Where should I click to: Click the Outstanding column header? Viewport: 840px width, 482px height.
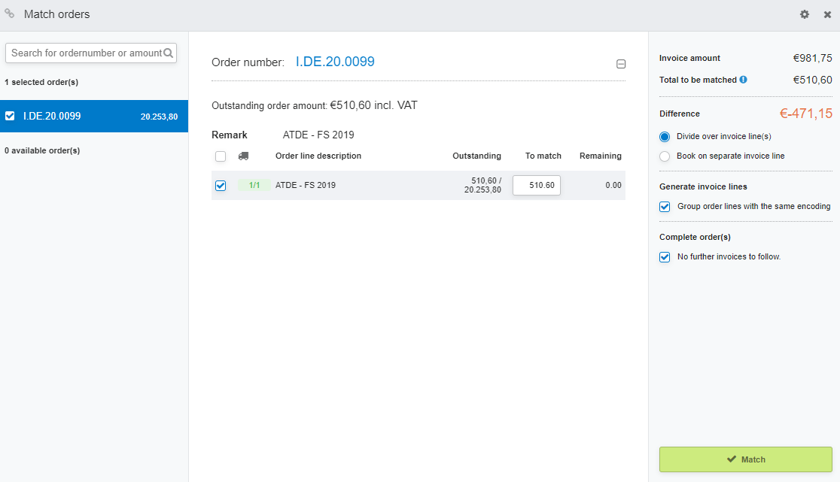point(476,156)
